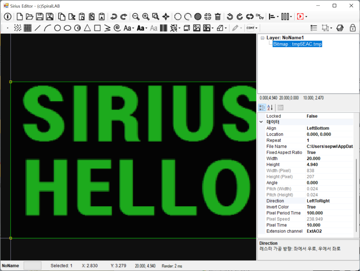The image size is (360, 271).
Task: Open the Dx Dy offset tool
Action: (260, 17)
